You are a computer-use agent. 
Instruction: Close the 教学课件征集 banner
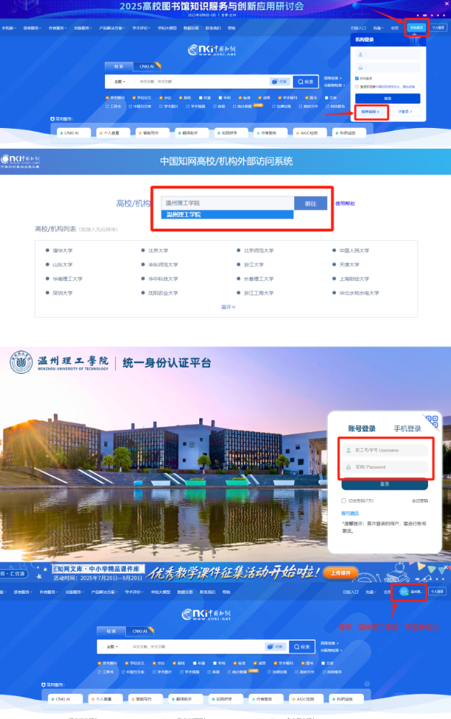pyautogui.click(x=447, y=567)
